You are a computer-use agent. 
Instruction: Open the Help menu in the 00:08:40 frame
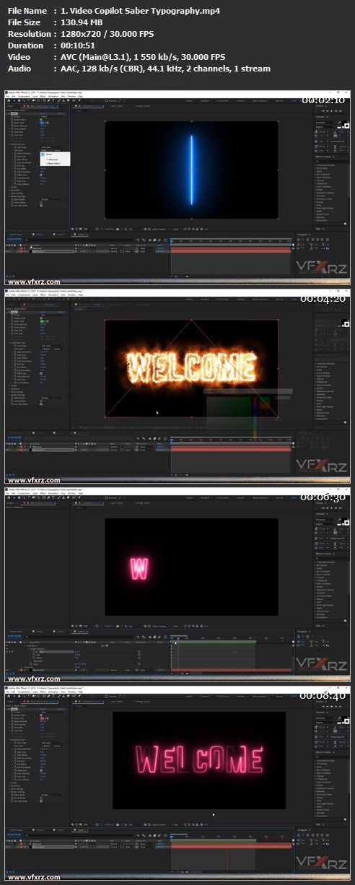click(80, 692)
